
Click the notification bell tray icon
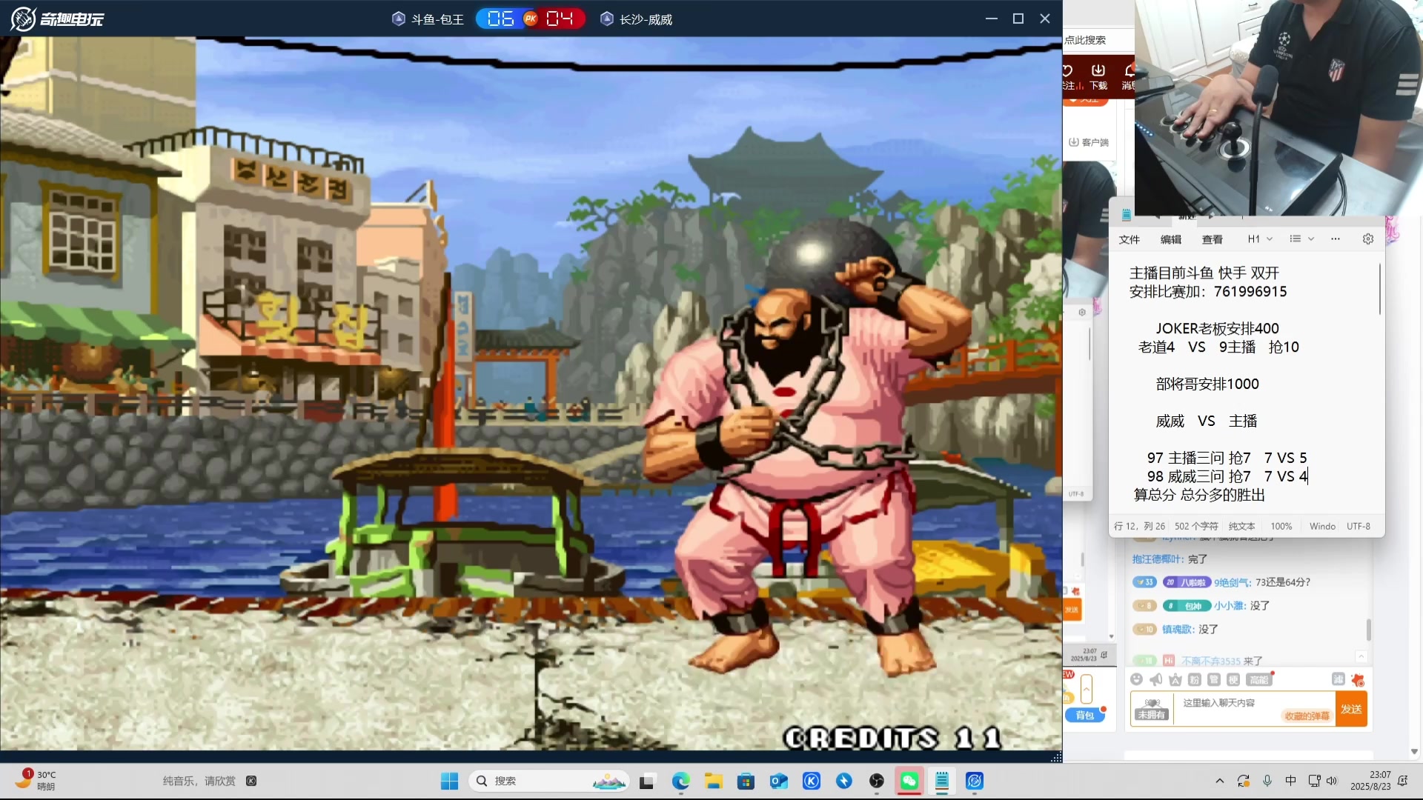pyautogui.click(x=1403, y=781)
